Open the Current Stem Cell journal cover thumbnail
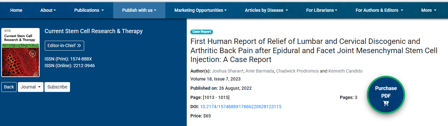Viewport: 448px width, 126px height. coord(20,52)
